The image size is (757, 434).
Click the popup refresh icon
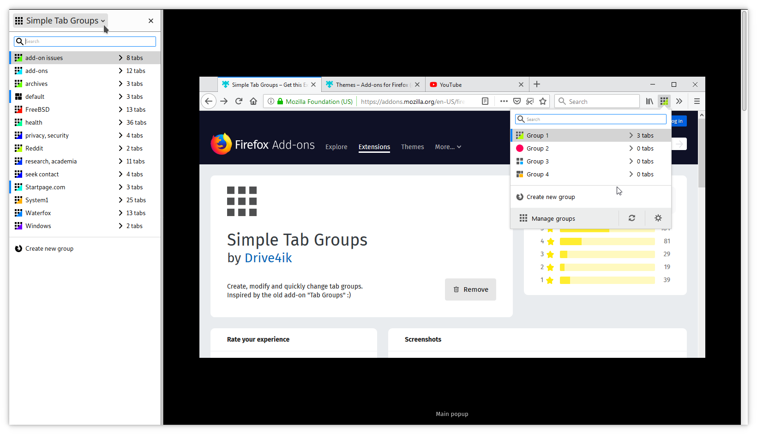[632, 218]
